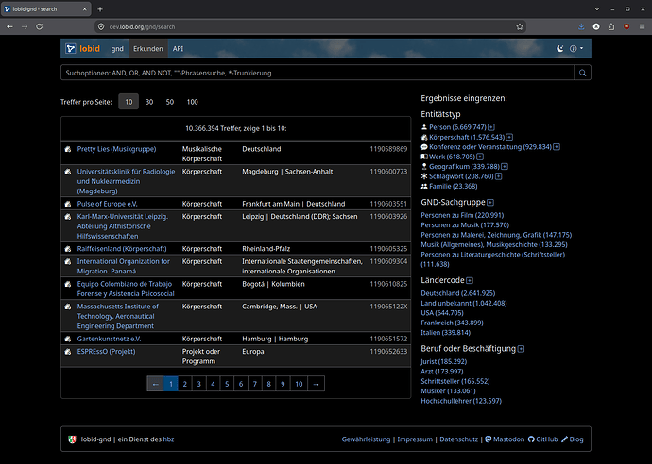Filter by country Deutschland
This screenshot has width=652, height=464.
[457, 293]
